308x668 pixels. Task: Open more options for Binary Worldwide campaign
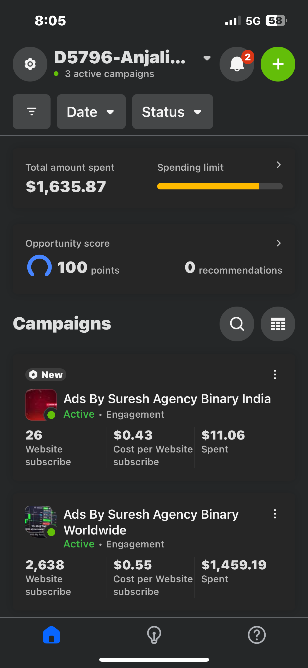coord(275,514)
